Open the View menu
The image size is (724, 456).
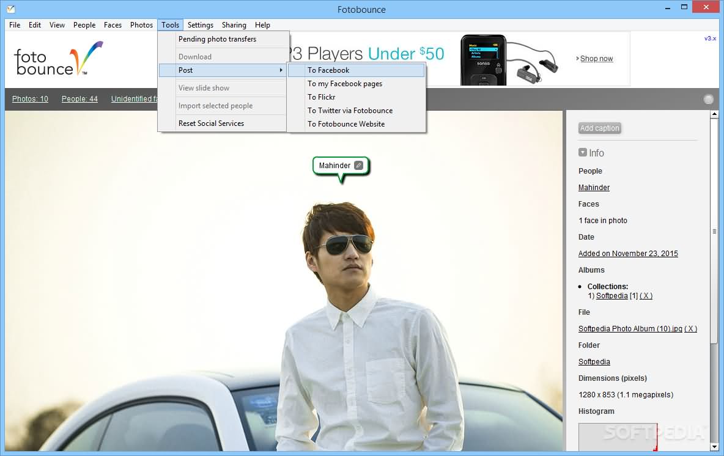[x=57, y=25]
